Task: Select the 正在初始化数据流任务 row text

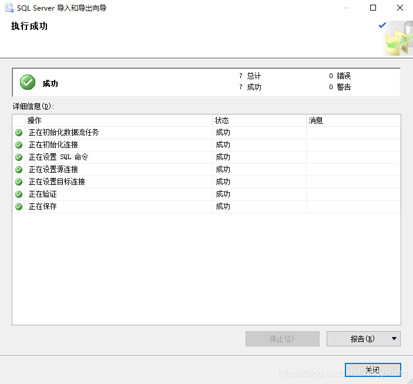Action: [x=63, y=132]
